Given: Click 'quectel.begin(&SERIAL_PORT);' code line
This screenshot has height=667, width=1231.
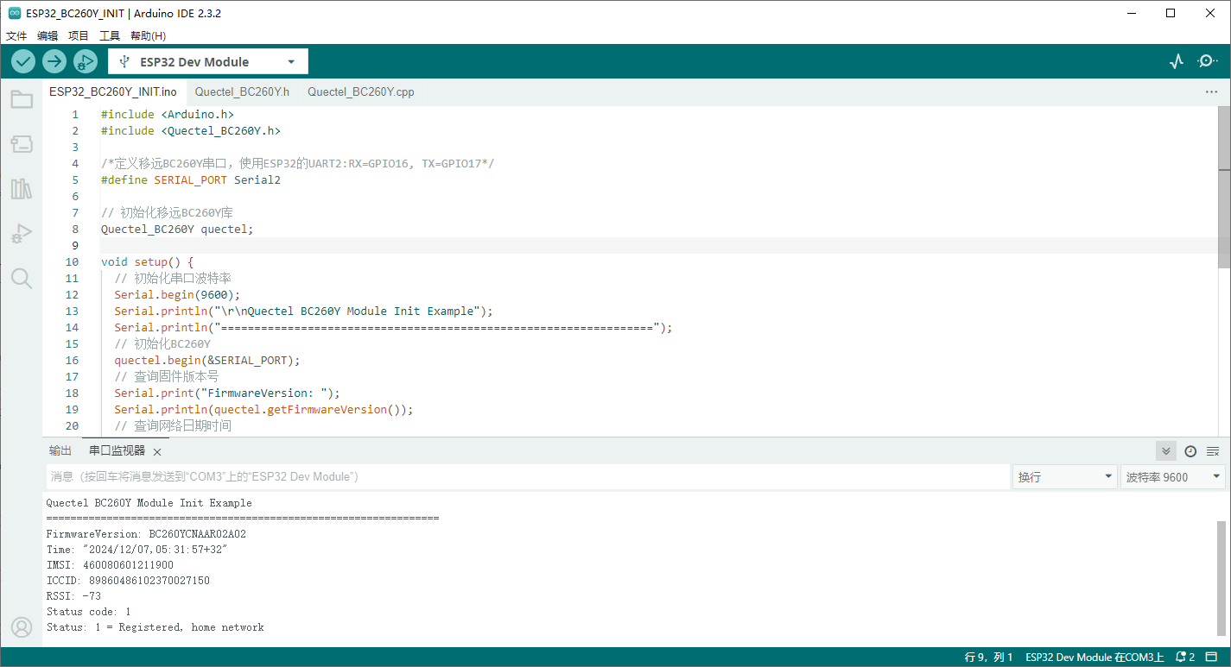Looking at the screenshot, I should point(207,360).
